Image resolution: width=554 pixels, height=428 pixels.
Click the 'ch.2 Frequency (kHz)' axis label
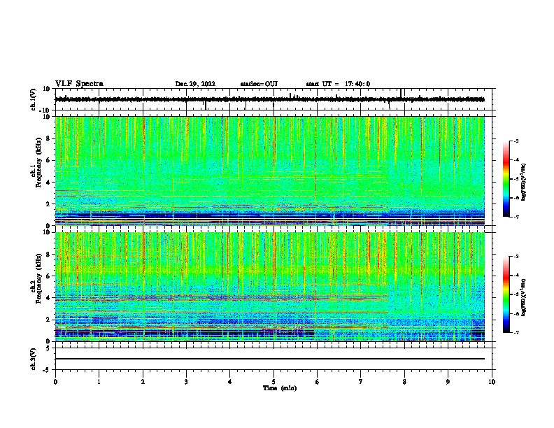point(36,278)
